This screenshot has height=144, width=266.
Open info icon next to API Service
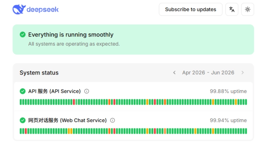tap(87, 91)
